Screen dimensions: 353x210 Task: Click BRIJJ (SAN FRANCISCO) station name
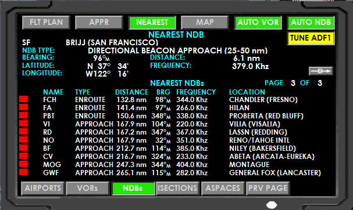coord(112,43)
